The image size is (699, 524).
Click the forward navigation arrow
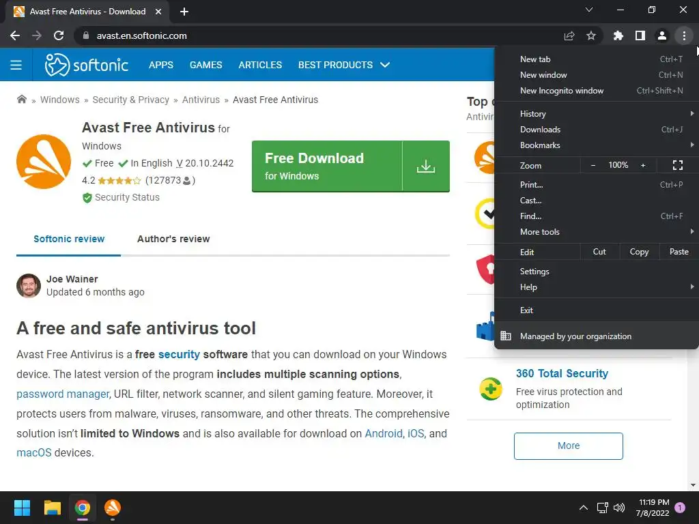click(x=37, y=35)
